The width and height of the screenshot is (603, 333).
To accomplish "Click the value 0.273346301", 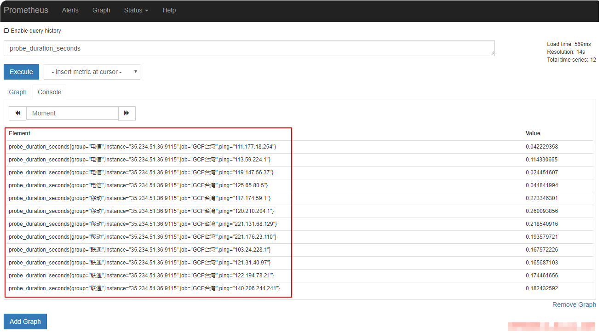I will [x=542, y=198].
